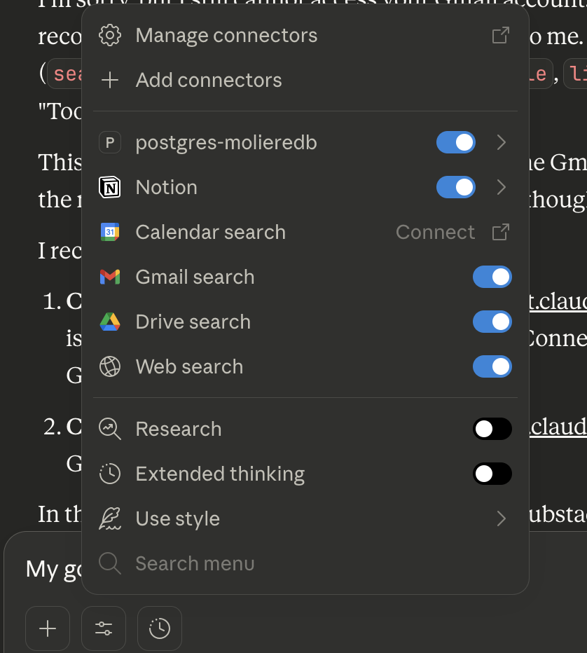Image resolution: width=587 pixels, height=653 pixels.
Task: Open Manage connectors menu entry
Action: click(x=226, y=36)
